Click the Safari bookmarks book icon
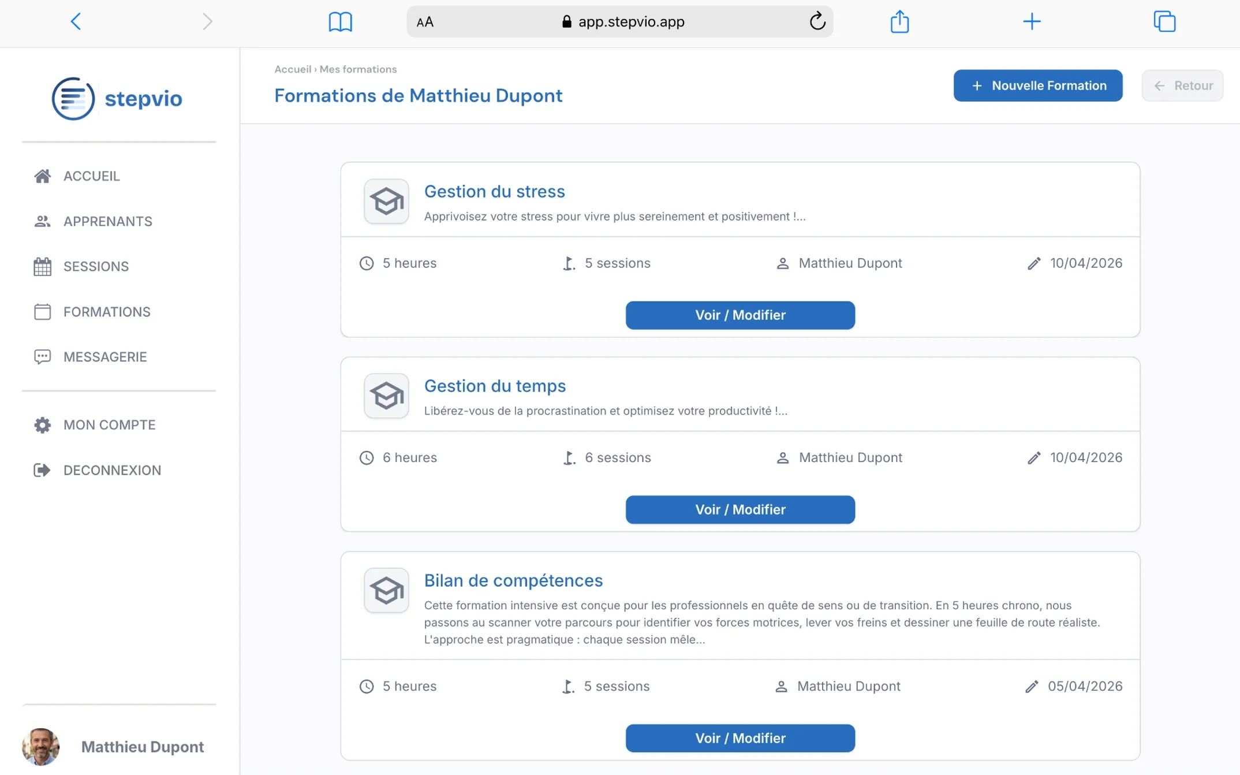1240x775 pixels. tap(341, 21)
